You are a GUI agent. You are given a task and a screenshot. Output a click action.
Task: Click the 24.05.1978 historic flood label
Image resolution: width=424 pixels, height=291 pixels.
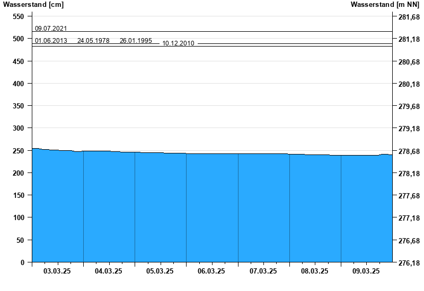[x=93, y=41]
